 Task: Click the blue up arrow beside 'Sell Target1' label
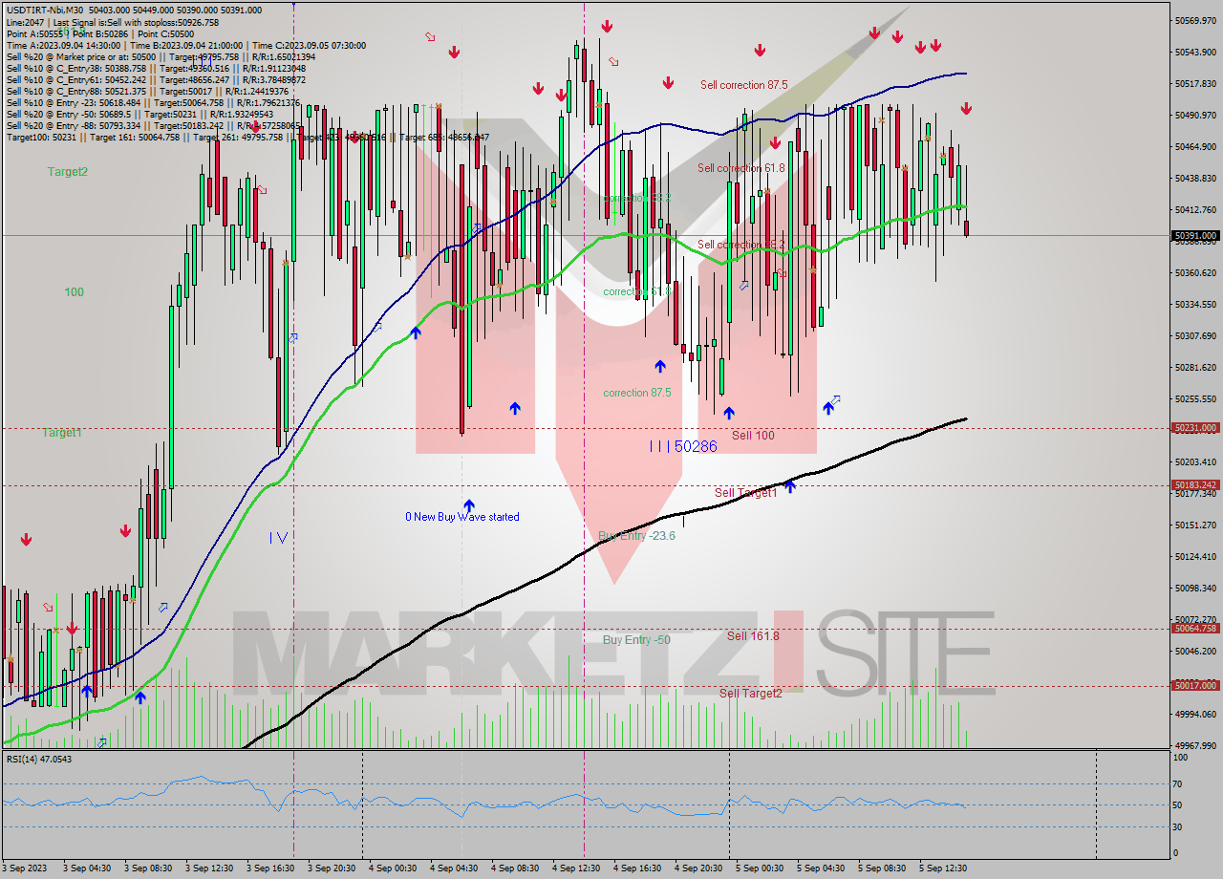[789, 486]
